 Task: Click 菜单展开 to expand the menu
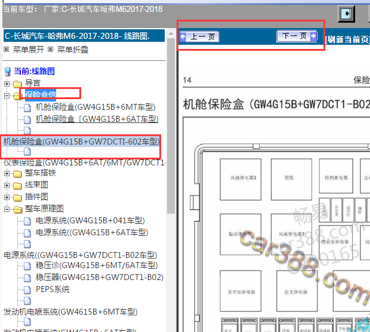(x=28, y=50)
